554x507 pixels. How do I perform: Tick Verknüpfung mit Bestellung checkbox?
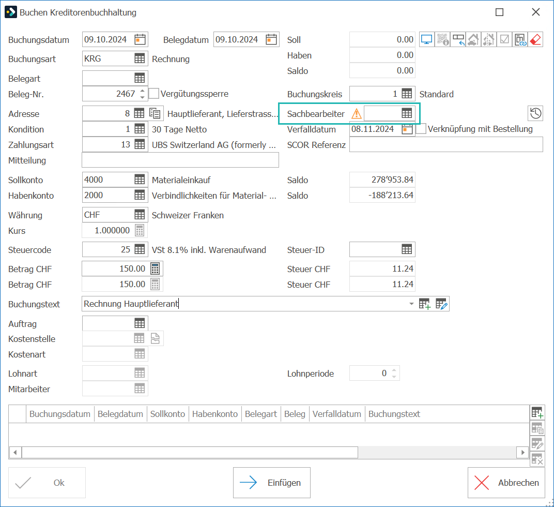pyautogui.click(x=421, y=129)
